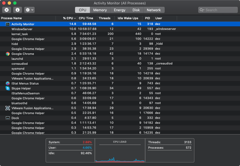Click the Dock process icon

pyautogui.click(x=8, y=118)
